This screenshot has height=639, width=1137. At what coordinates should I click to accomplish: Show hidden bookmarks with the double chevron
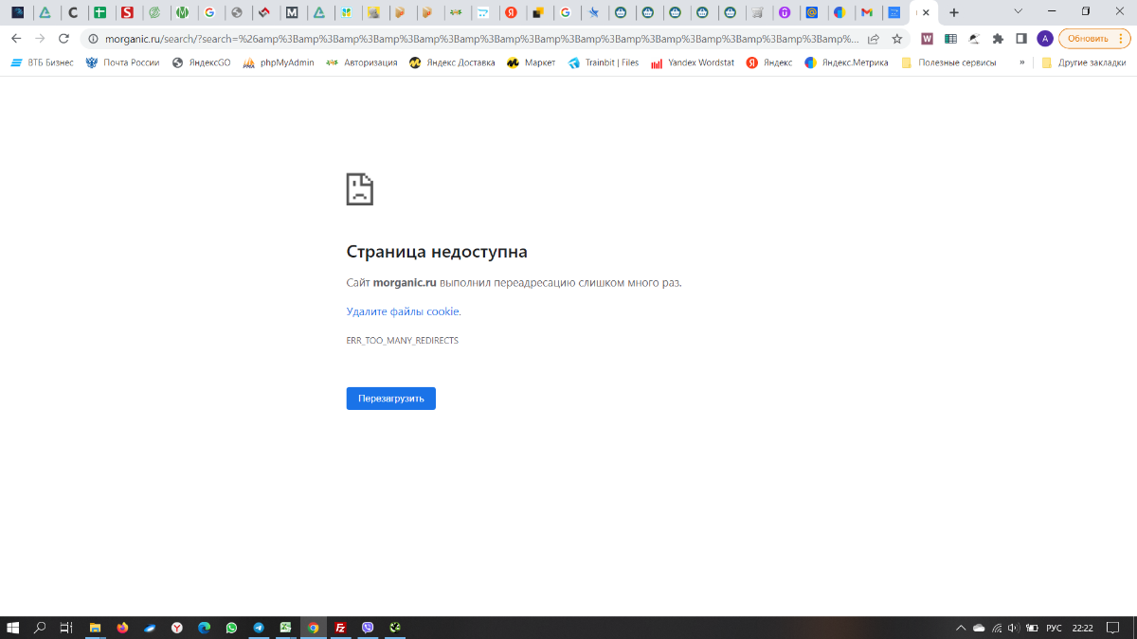pos(1021,62)
